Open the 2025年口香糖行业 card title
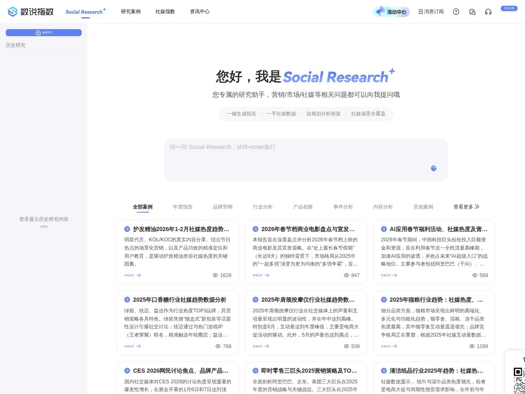Screen dimensions: 525x394 (x=180, y=300)
